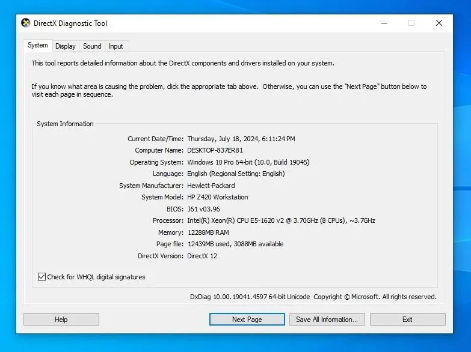Close the DirectX Diagnostic Tool window
The width and height of the screenshot is (471, 352).
439,23
